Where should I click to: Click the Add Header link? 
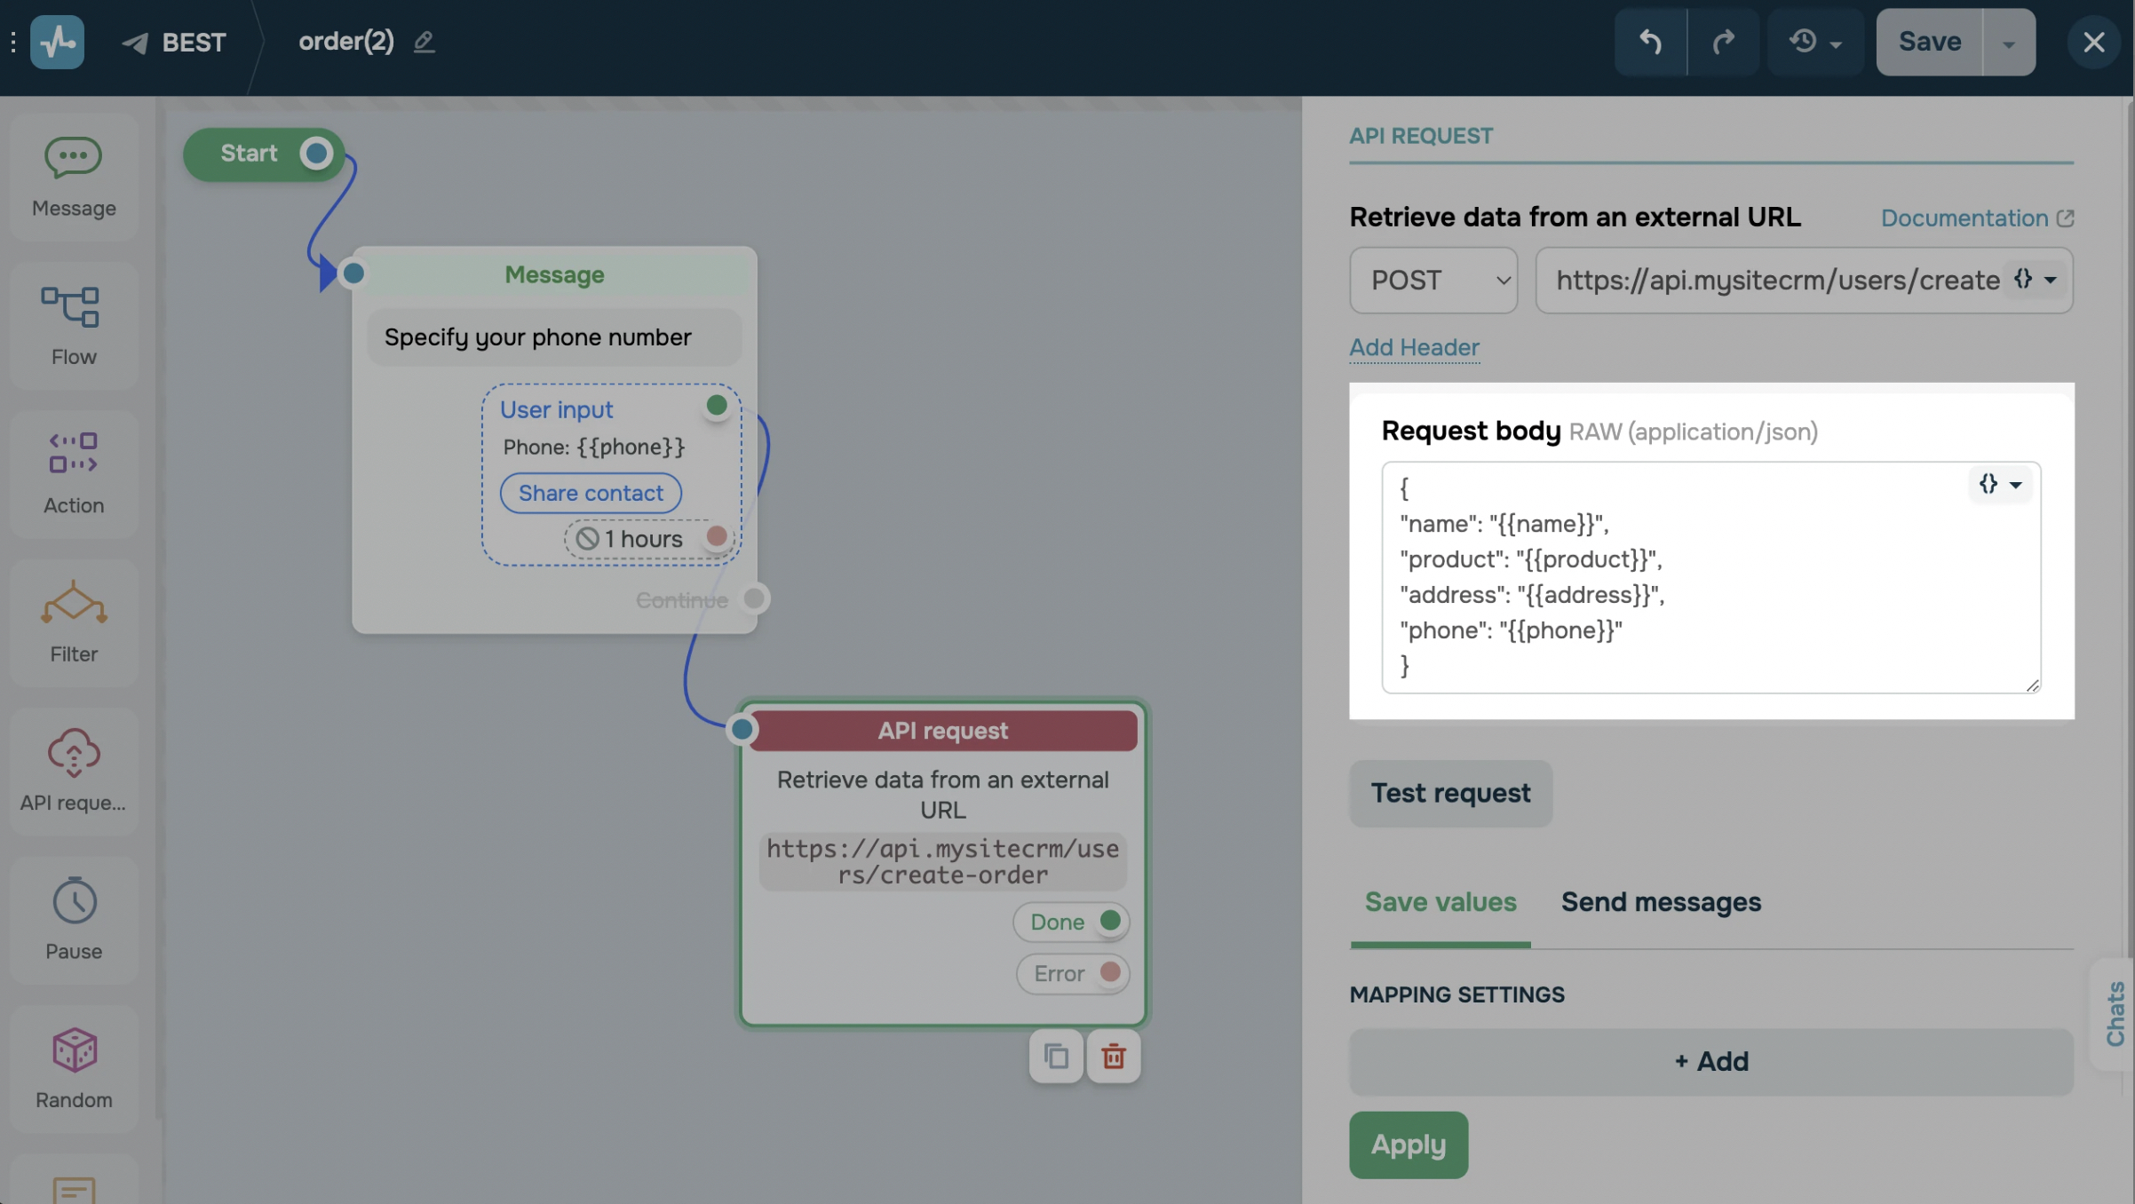(1414, 347)
